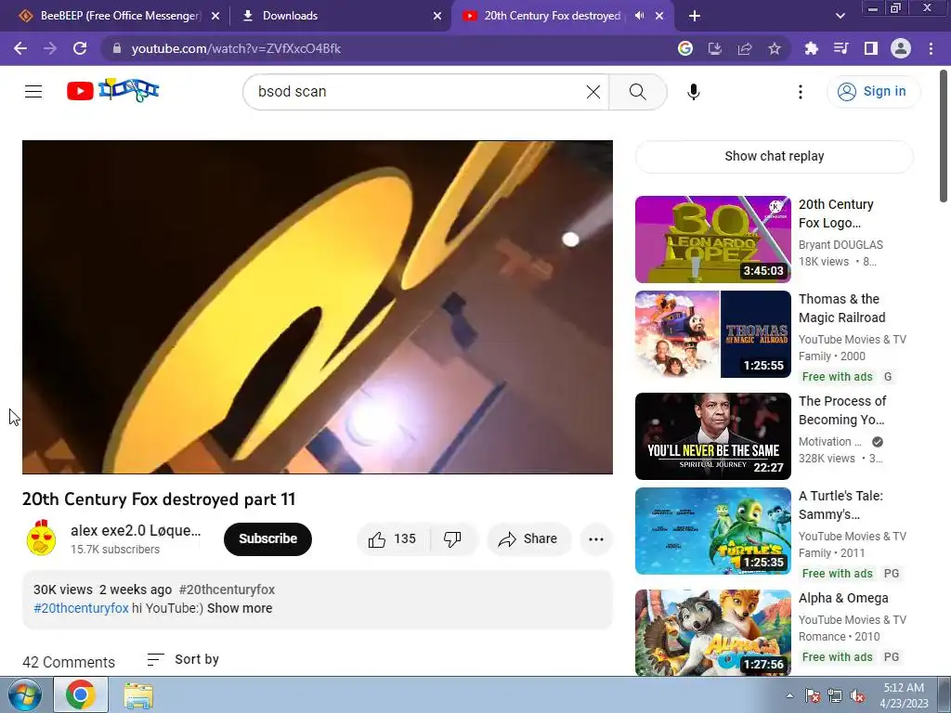Open 20th Century Fox Logo thumbnail
951x713 pixels.
pos(712,240)
